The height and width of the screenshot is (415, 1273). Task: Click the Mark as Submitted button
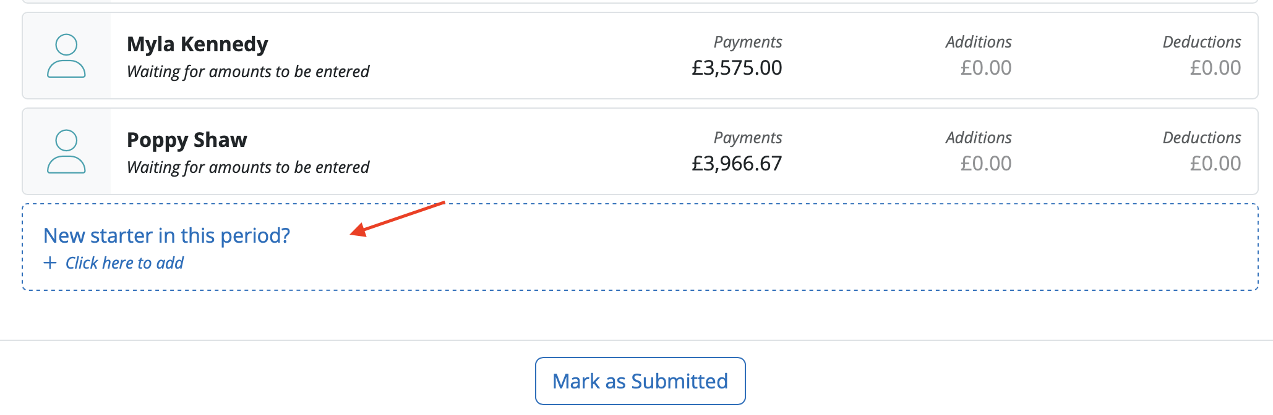640,381
